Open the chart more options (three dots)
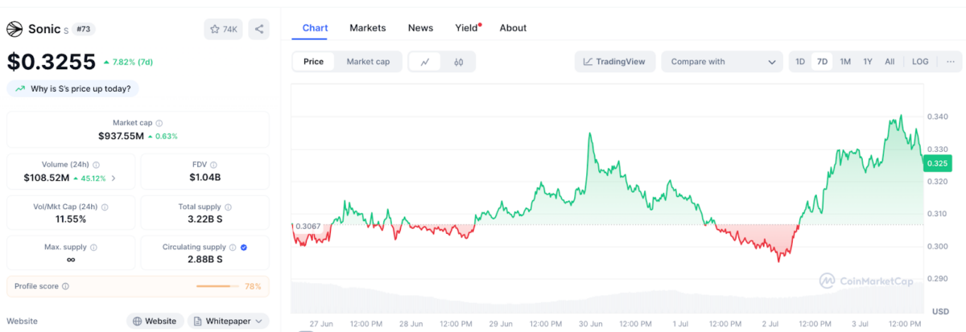966x332 pixels. click(951, 62)
